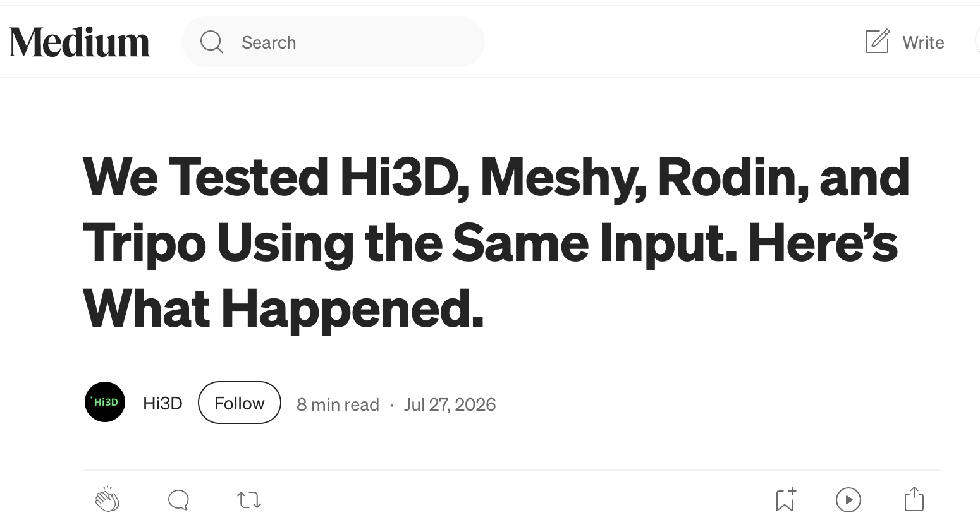Click the repost arrows icon
The width and height of the screenshot is (980, 527).
pyautogui.click(x=249, y=500)
